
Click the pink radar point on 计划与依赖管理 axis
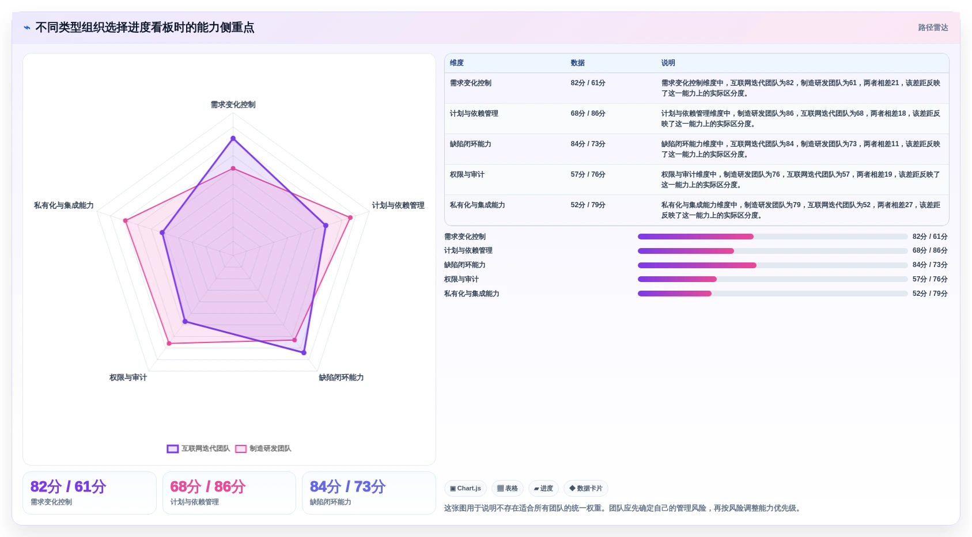[x=350, y=217]
